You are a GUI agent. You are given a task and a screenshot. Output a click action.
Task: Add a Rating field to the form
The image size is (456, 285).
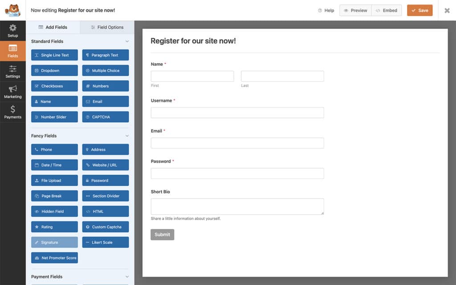click(54, 227)
